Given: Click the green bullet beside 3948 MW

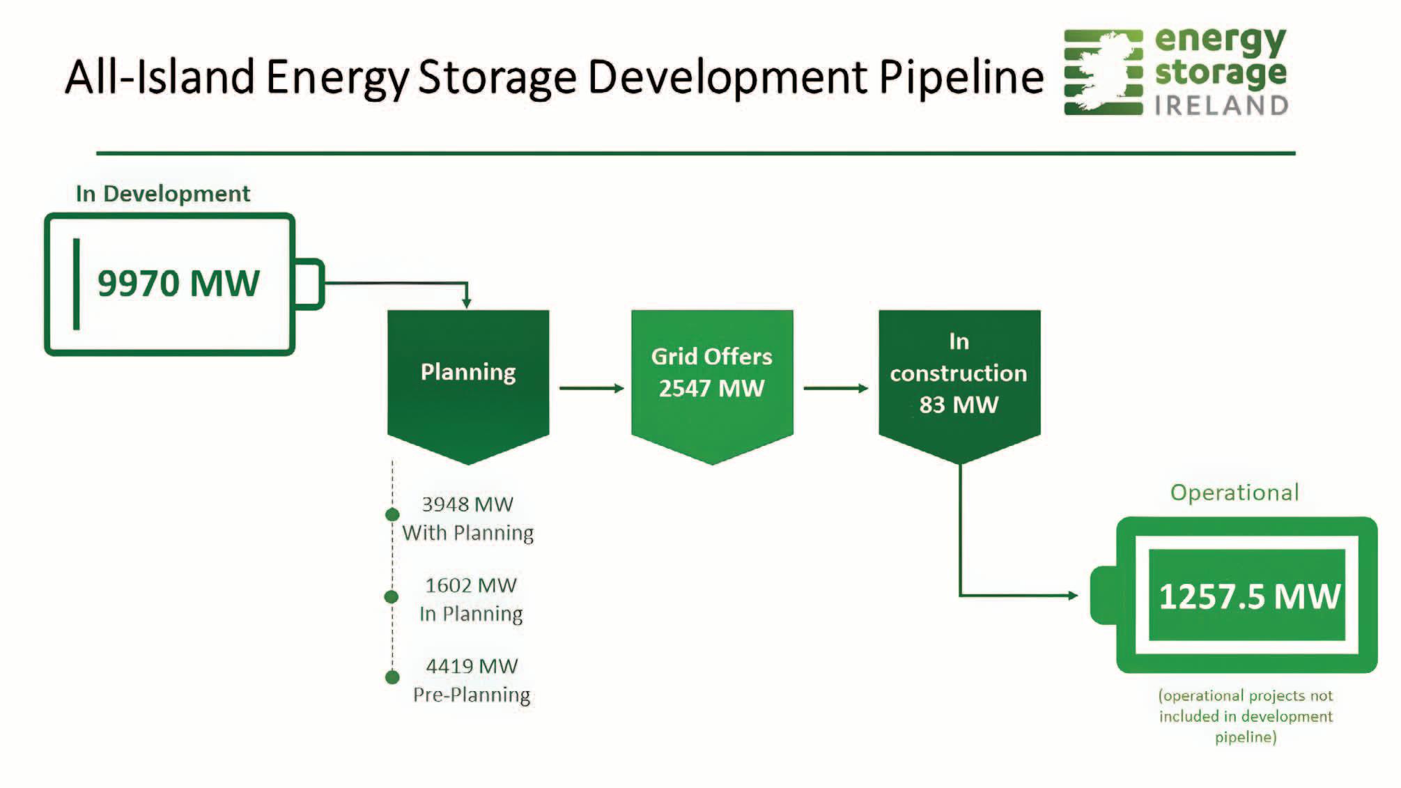Looking at the screenshot, I should click(x=392, y=515).
